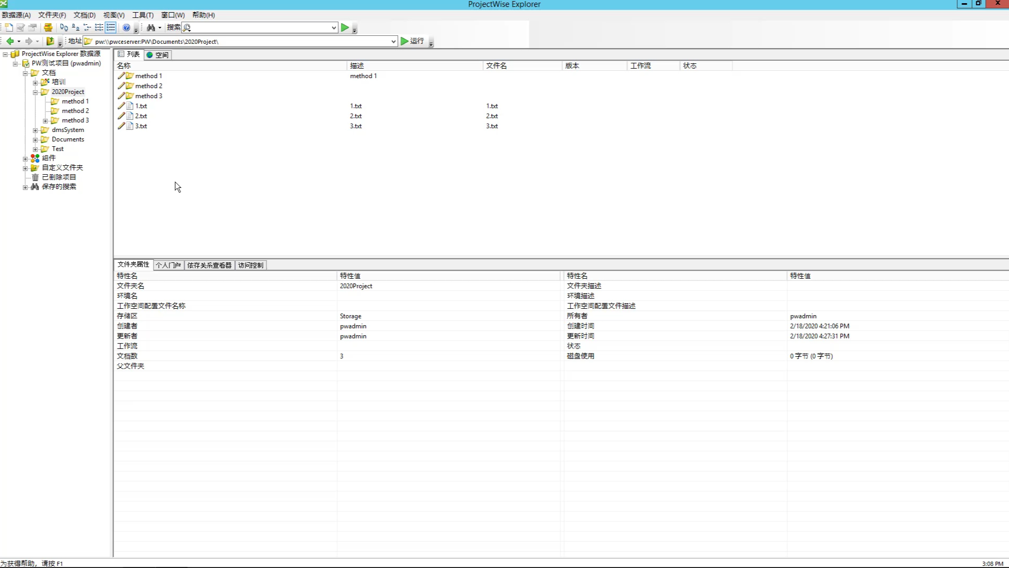Screen dimensions: 1009x568
Task: Switch to the 列表 tab
Action: point(129,54)
